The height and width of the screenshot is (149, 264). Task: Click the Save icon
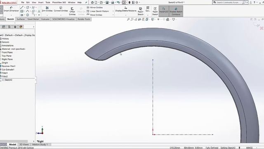tap(107, 2)
